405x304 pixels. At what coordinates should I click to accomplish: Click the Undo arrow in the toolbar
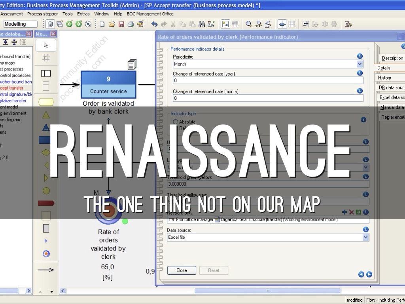point(155,24)
